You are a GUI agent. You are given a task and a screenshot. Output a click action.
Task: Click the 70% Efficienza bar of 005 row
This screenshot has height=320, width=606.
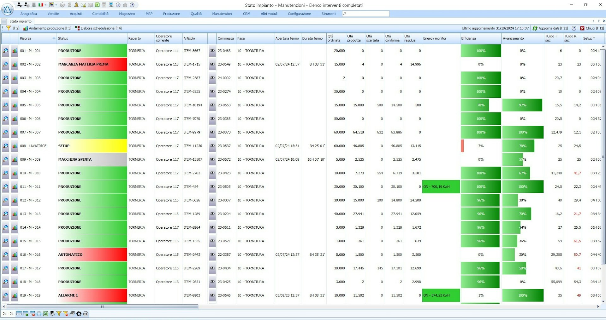[475, 105]
